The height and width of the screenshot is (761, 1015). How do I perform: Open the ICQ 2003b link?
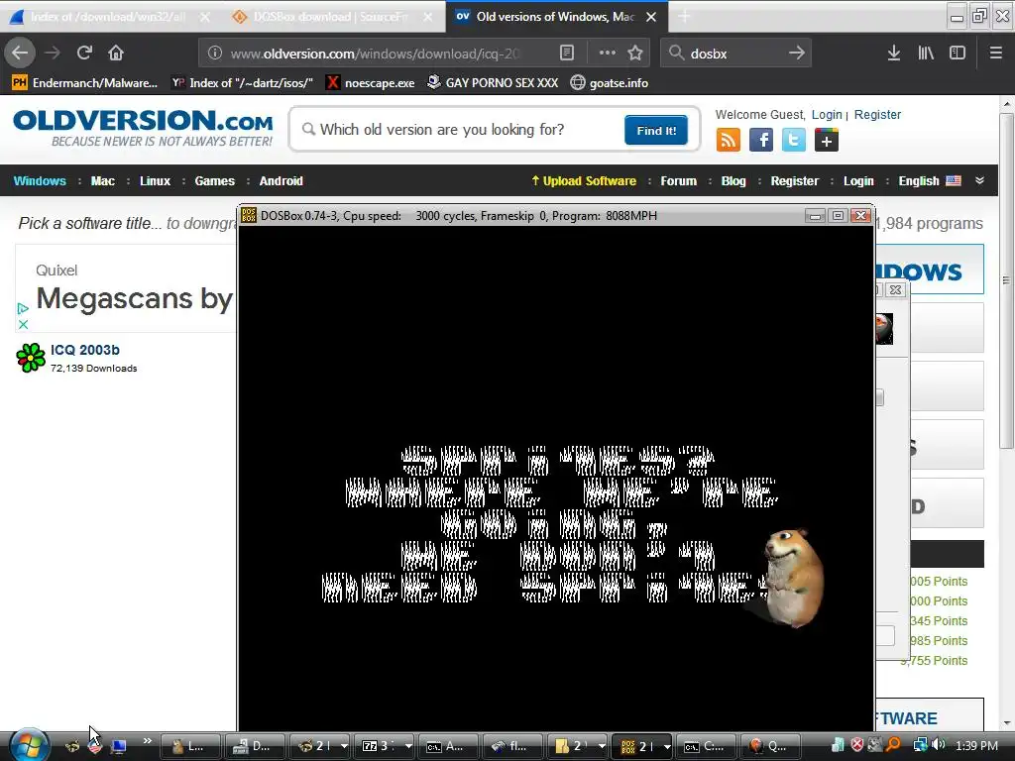85,350
